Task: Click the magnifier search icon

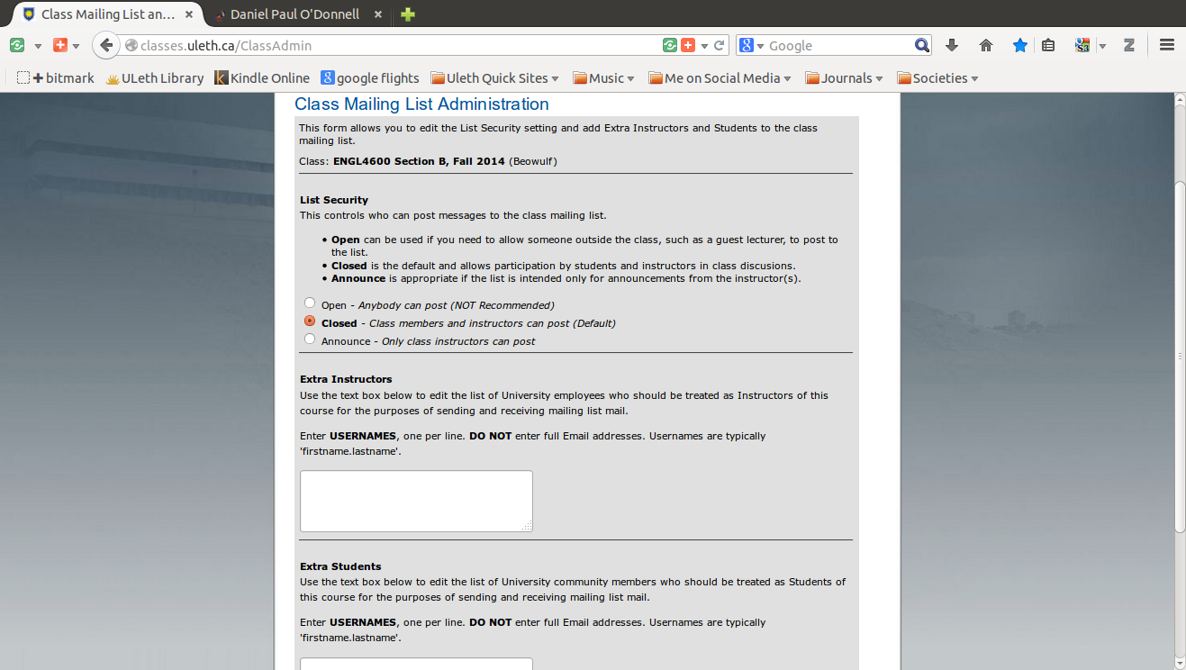Action: [921, 45]
